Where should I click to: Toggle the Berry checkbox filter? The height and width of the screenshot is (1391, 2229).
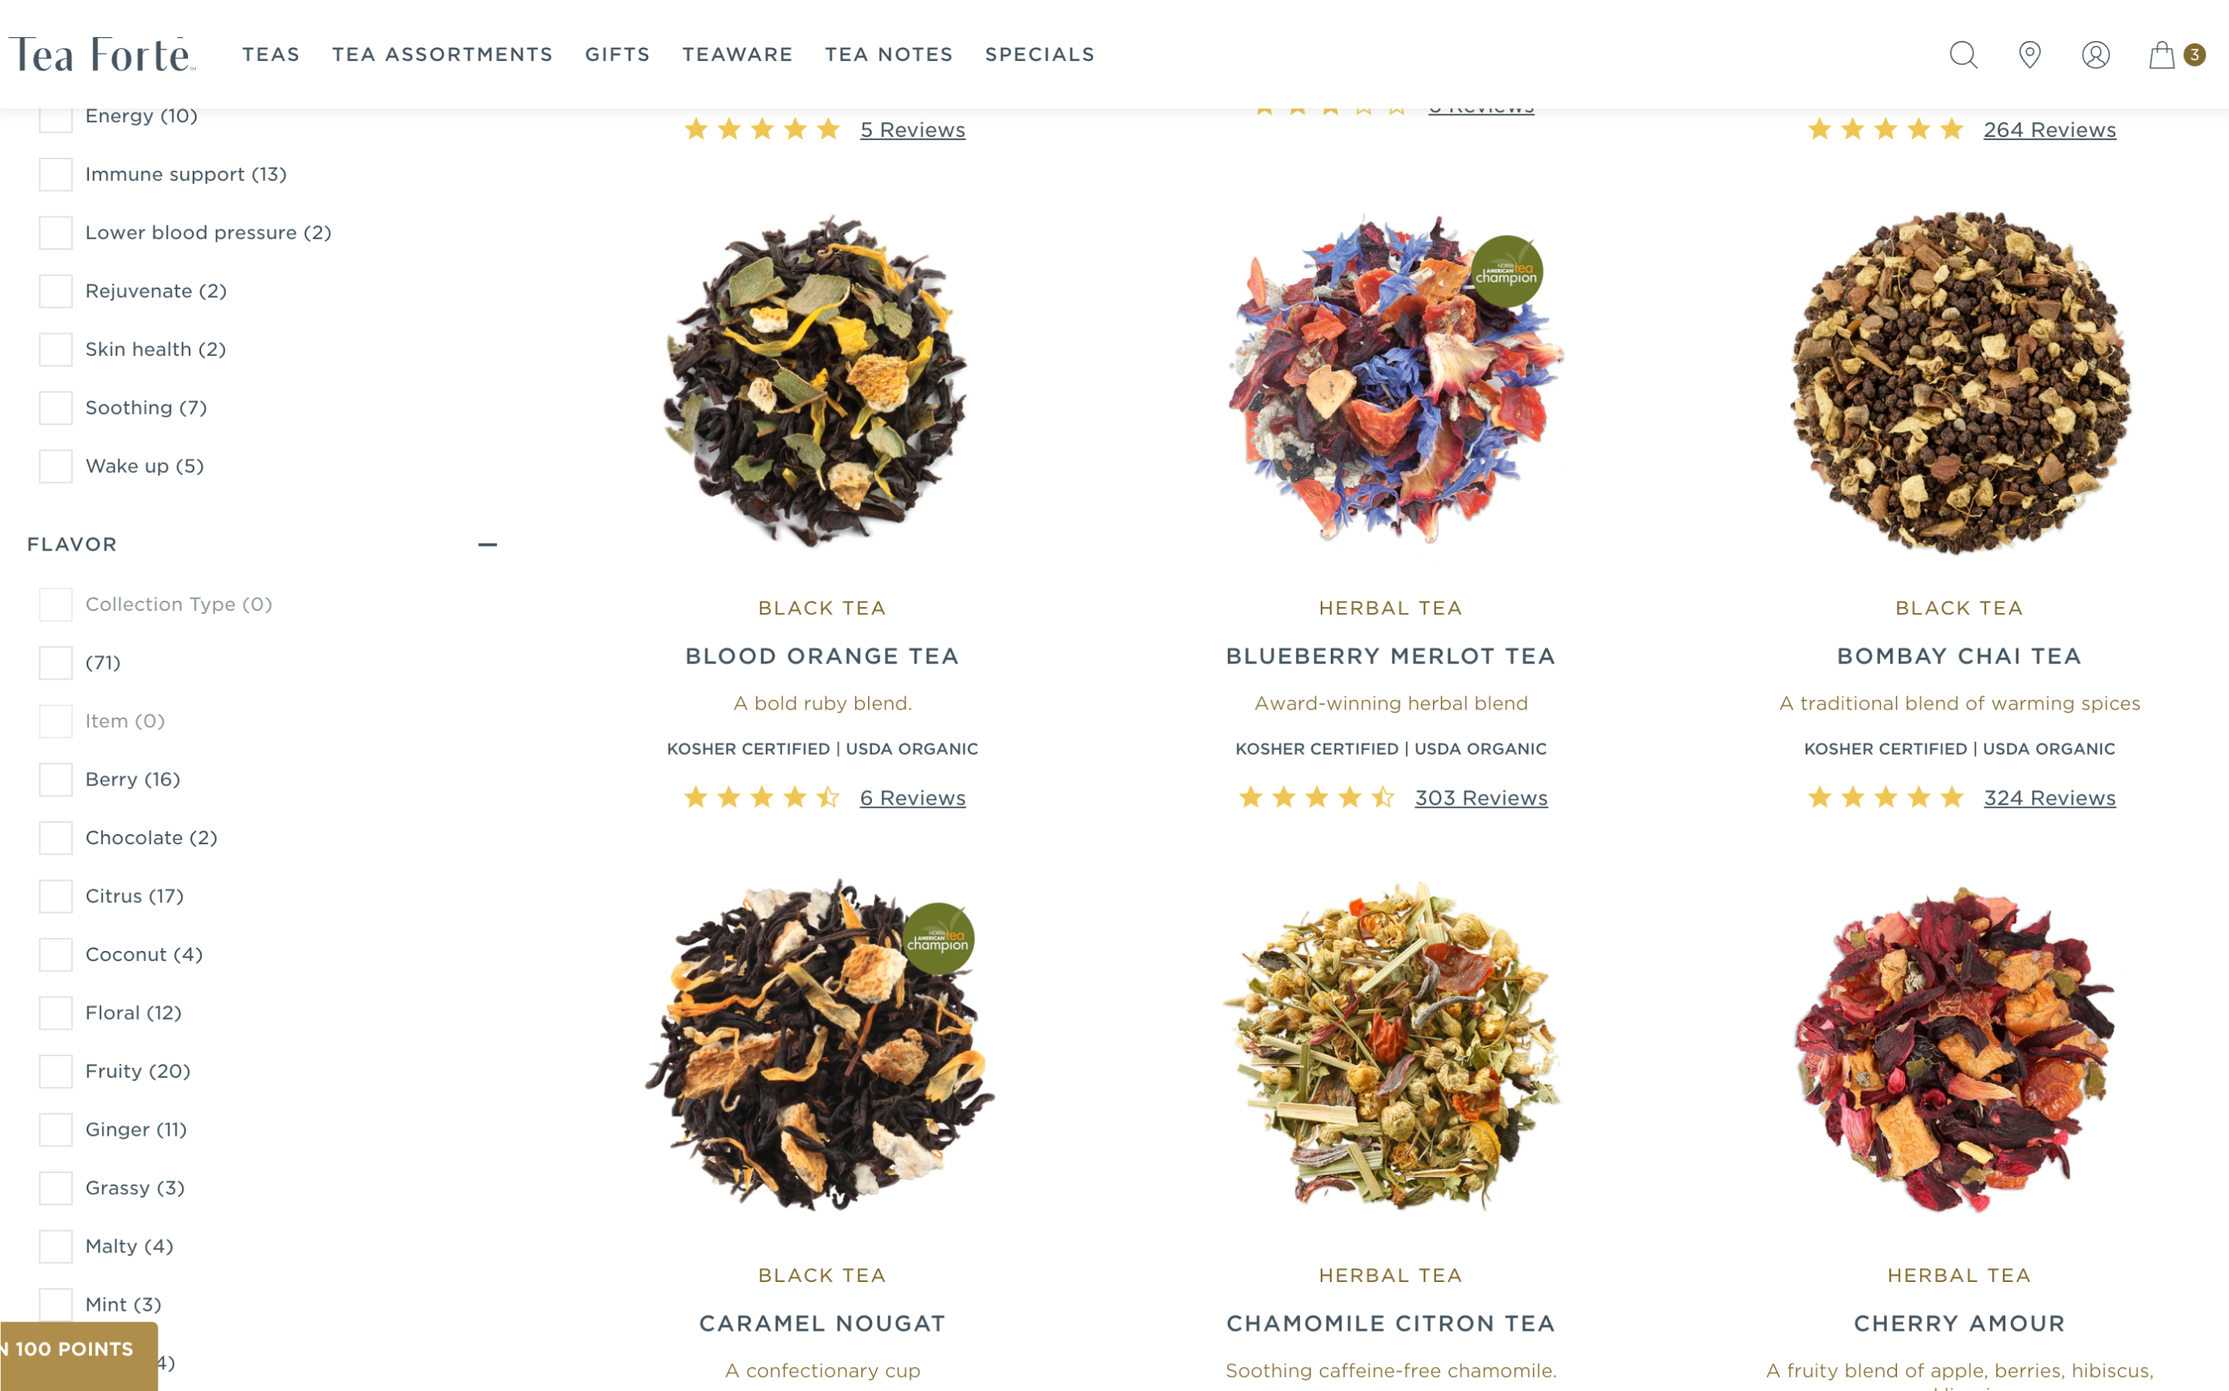click(53, 777)
